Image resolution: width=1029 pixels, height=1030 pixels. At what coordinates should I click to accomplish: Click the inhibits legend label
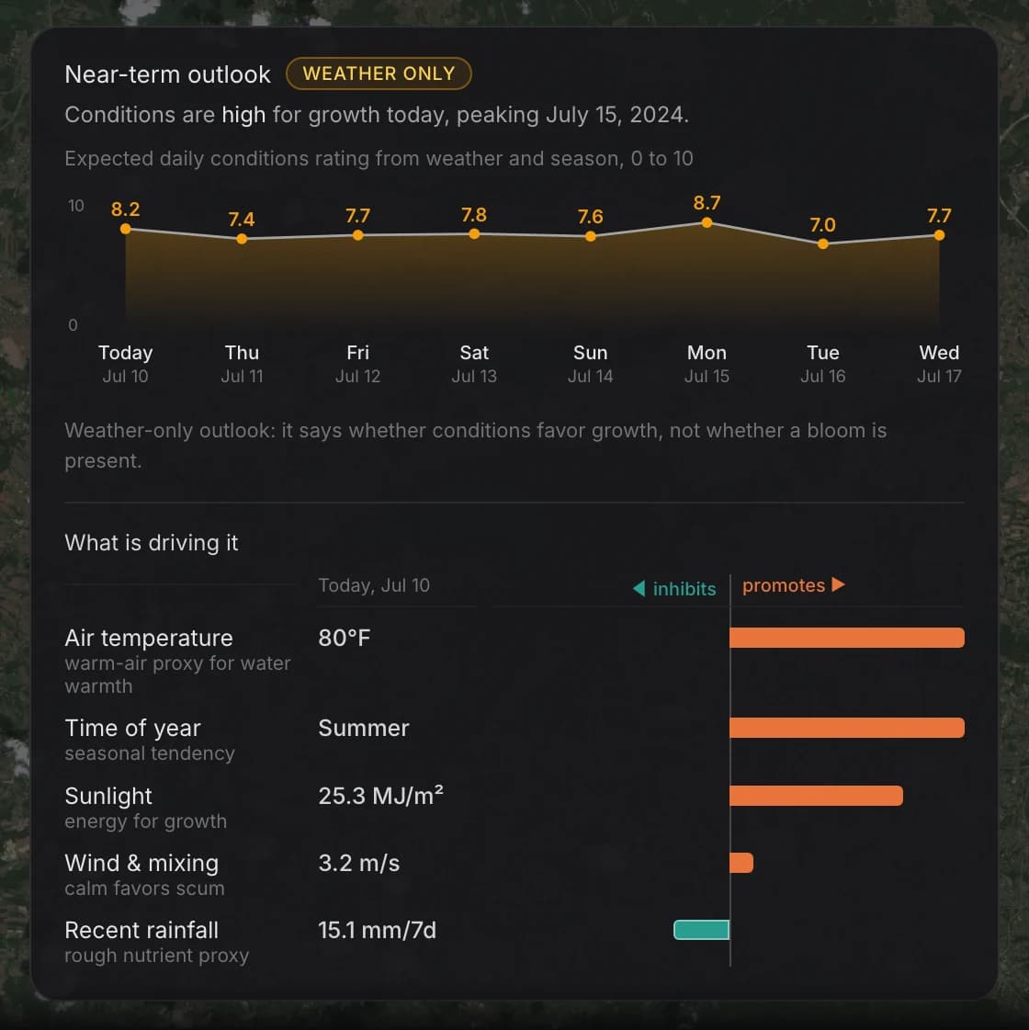[x=684, y=589]
